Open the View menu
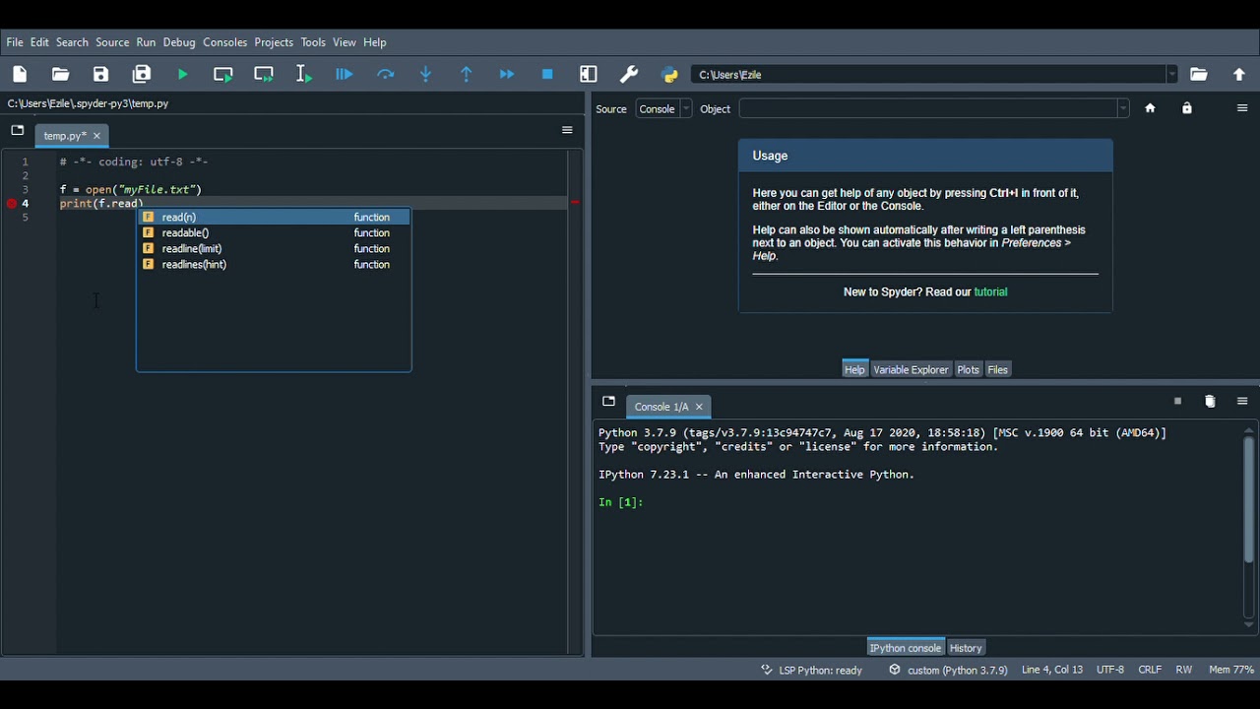Screen dimensions: 1260x709 pyautogui.click(x=345, y=42)
